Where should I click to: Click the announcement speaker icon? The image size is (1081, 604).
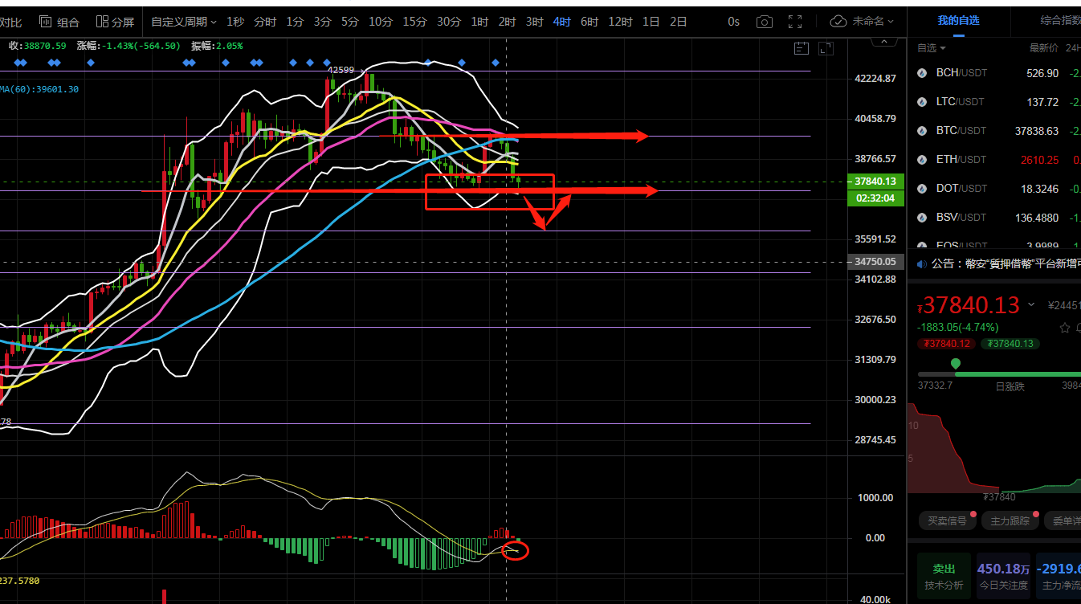click(920, 263)
